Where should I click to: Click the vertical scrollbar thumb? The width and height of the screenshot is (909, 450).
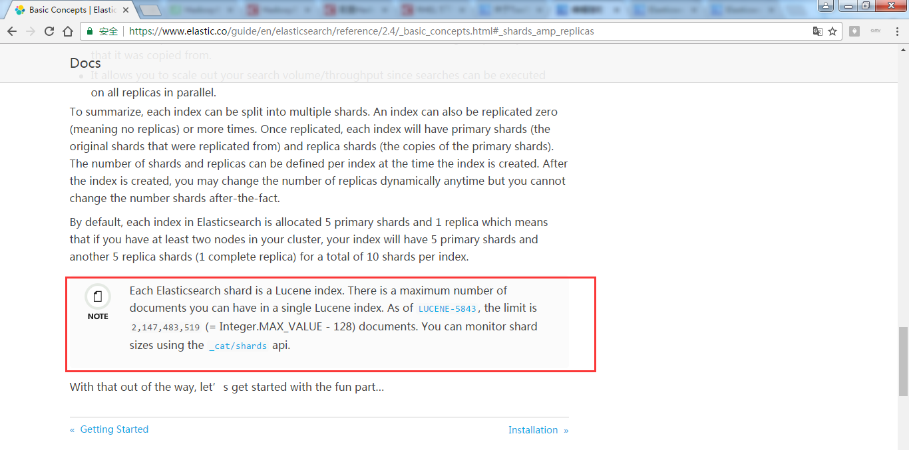[x=903, y=361]
